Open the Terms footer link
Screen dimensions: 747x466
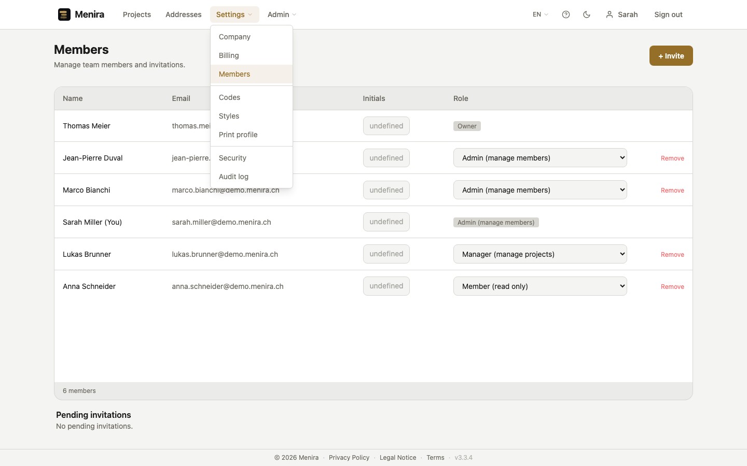(x=435, y=458)
